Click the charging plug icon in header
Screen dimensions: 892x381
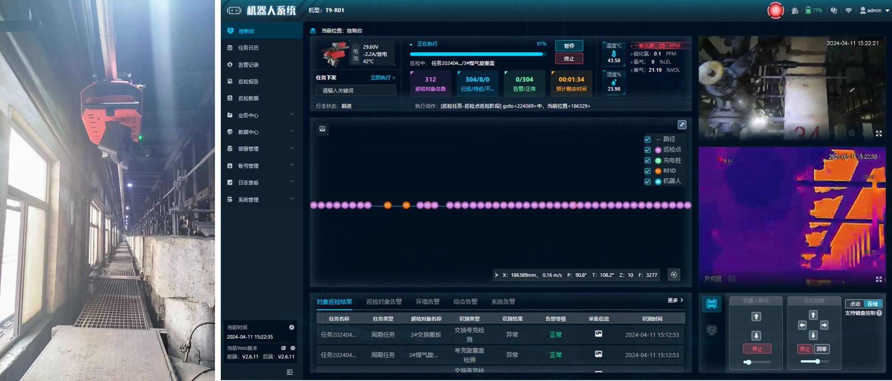pos(834,10)
